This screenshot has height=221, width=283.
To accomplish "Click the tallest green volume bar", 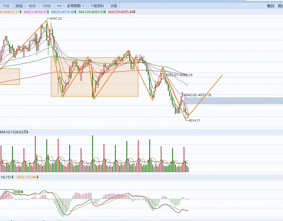I will 92,154.
